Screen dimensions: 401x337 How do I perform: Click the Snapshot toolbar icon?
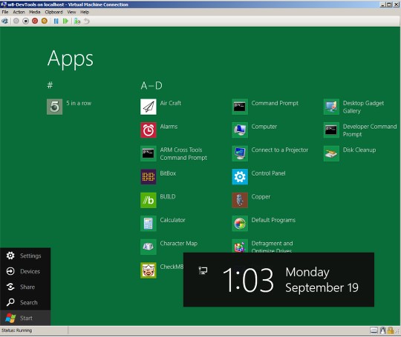[x=77, y=21]
